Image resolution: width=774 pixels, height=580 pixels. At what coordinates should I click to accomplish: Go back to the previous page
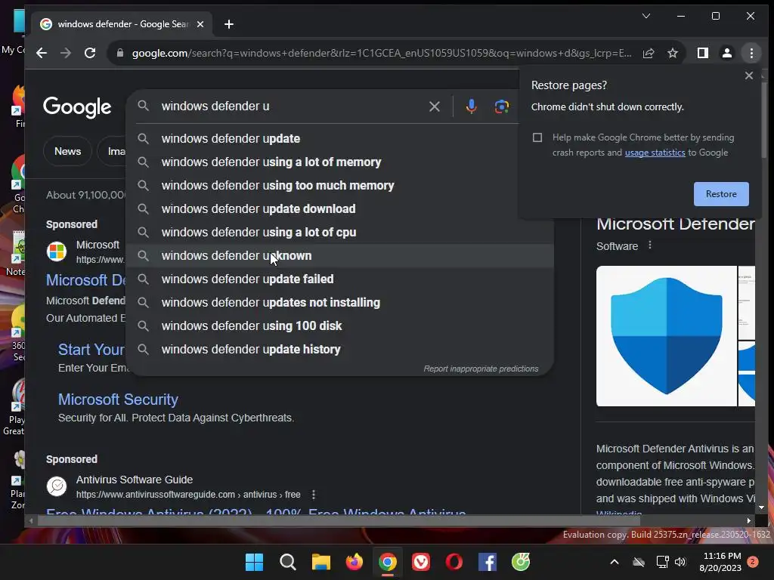click(42, 54)
